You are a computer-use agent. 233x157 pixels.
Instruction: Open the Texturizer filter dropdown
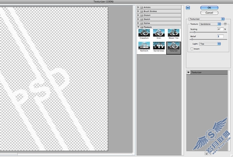(207, 19)
